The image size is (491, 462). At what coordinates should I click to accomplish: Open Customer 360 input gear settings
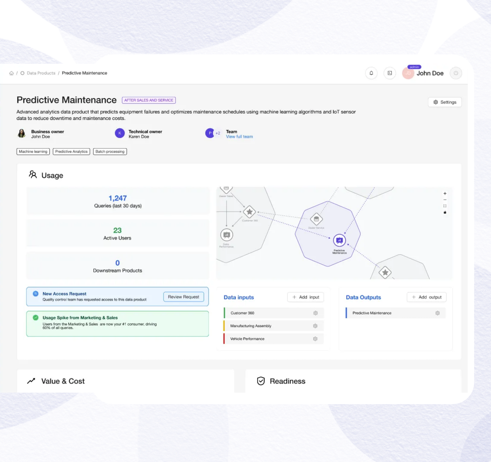click(x=315, y=313)
